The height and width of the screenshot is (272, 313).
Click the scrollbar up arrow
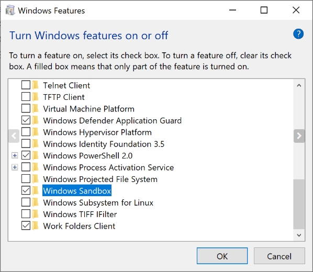coord(299,85)
